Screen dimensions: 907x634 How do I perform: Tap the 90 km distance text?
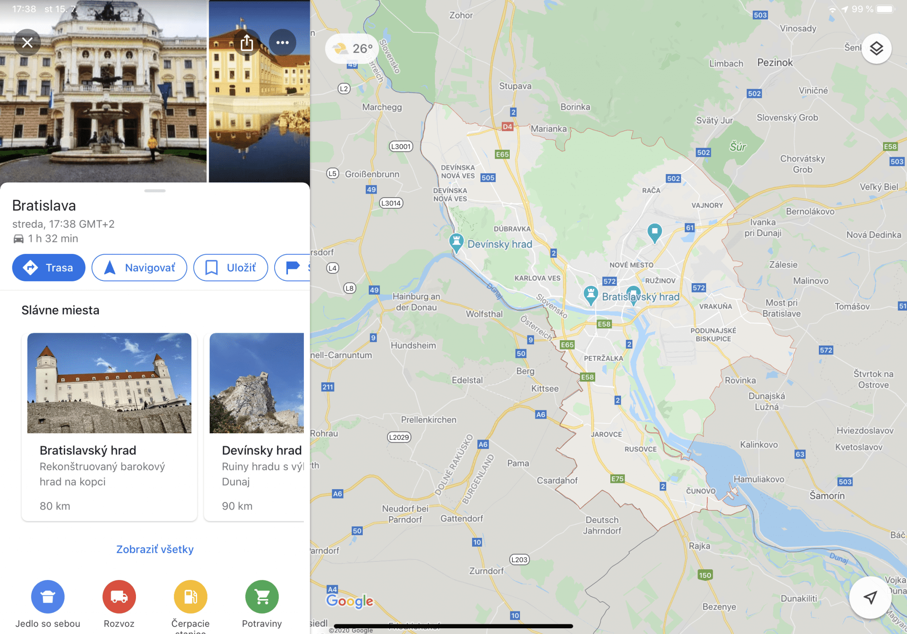click(x=237, y=506)
